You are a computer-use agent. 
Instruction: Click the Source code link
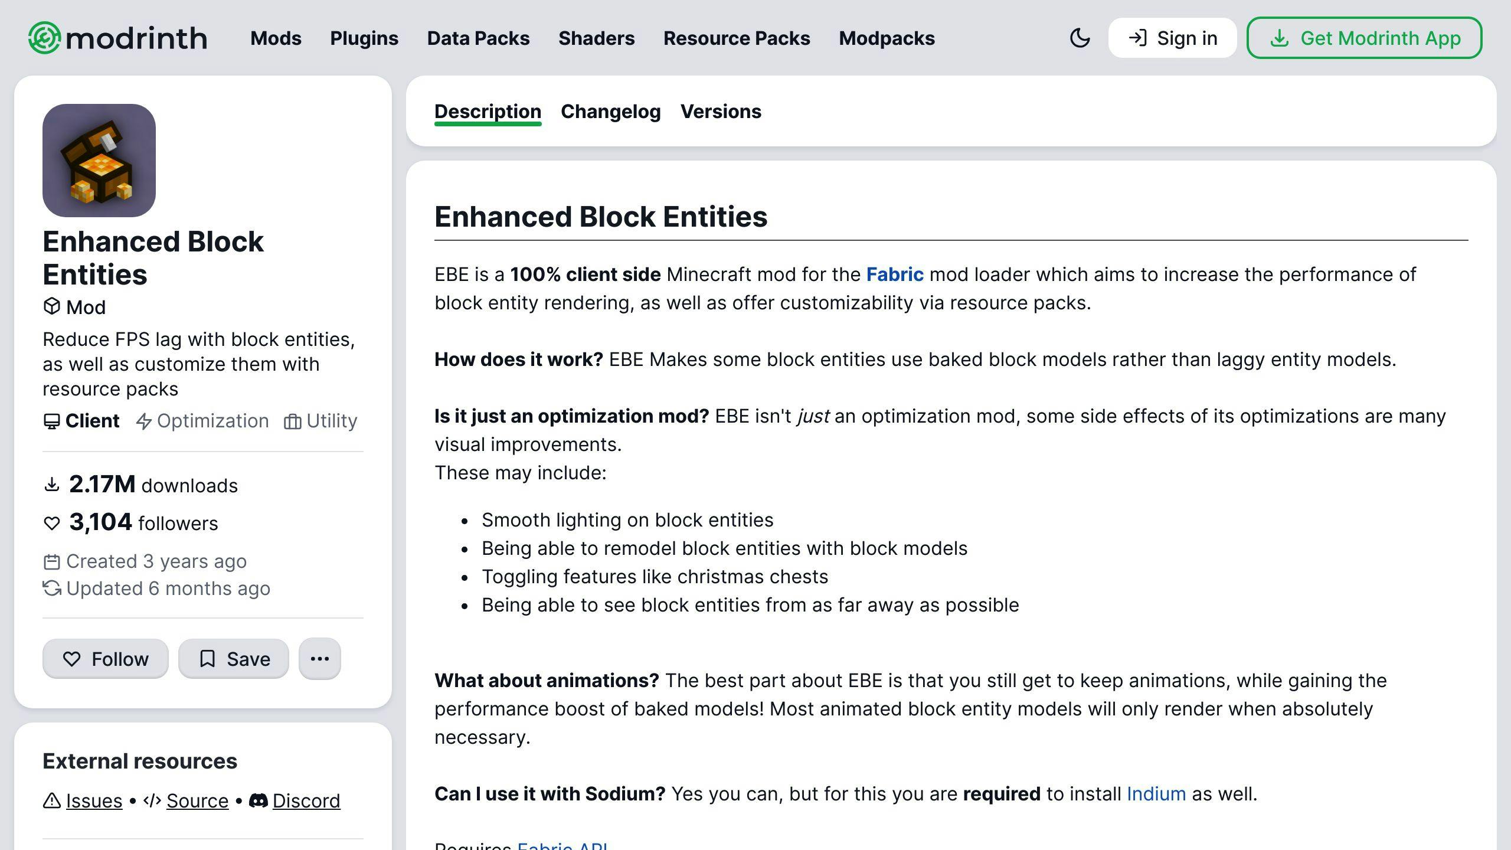point(197,801)
